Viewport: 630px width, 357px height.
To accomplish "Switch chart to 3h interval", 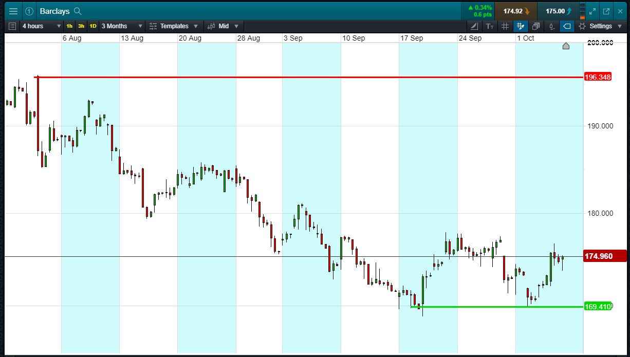I will click(81, 26).
